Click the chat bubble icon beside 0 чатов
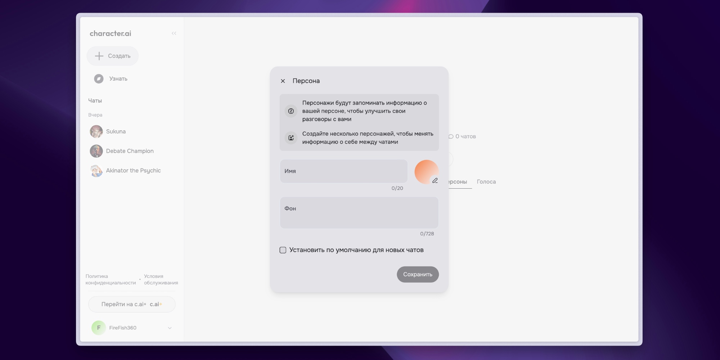720x360 pixels. [451, 136]
